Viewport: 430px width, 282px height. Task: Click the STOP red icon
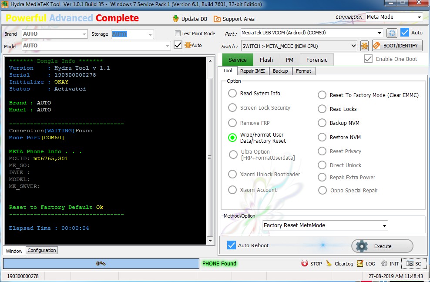click(304, 263)
